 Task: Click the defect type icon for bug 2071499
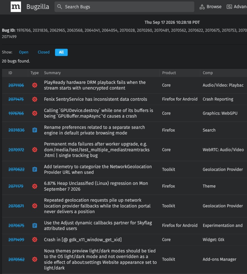click(35, 240)
